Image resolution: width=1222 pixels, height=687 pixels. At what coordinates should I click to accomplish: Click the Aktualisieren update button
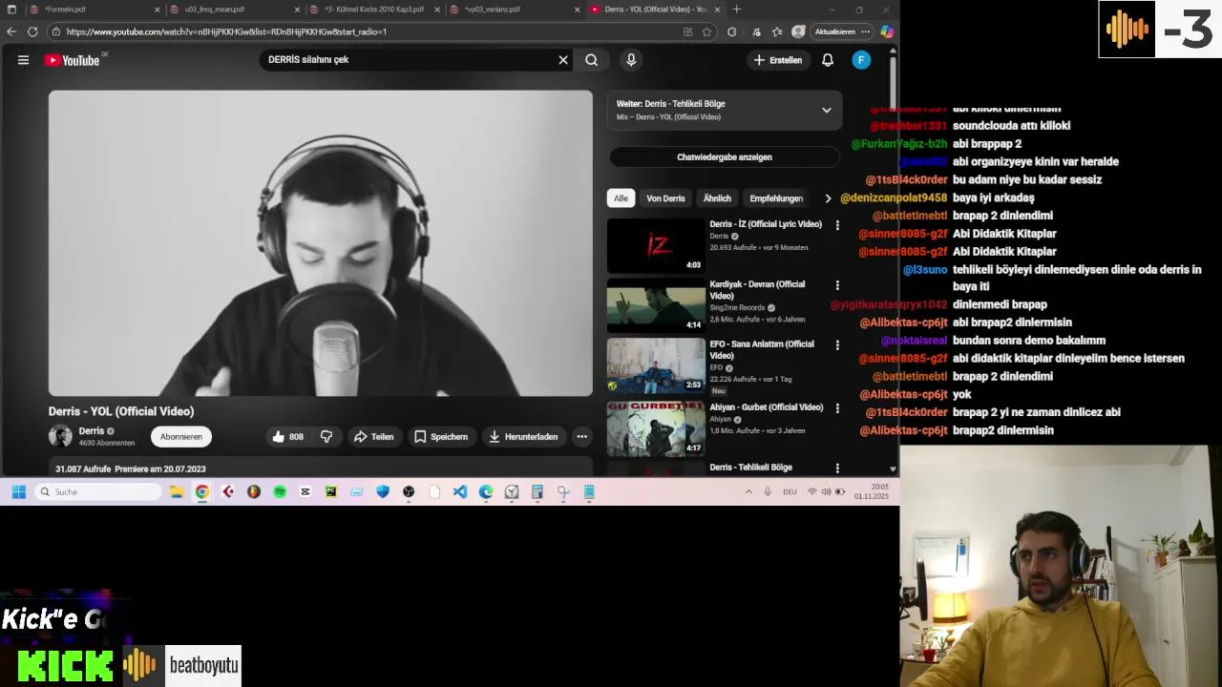point(835,31)
